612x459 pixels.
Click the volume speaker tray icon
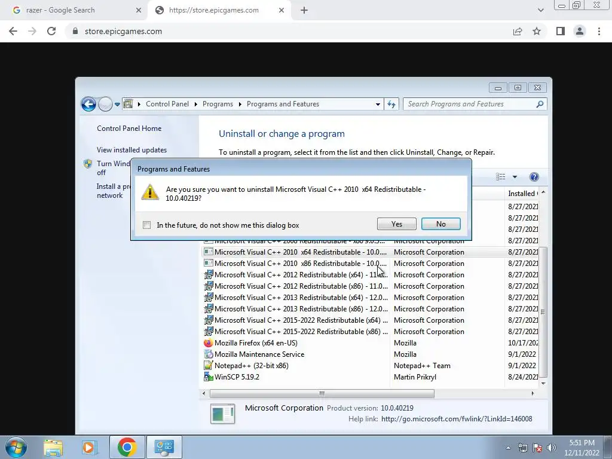pos(552,448)
